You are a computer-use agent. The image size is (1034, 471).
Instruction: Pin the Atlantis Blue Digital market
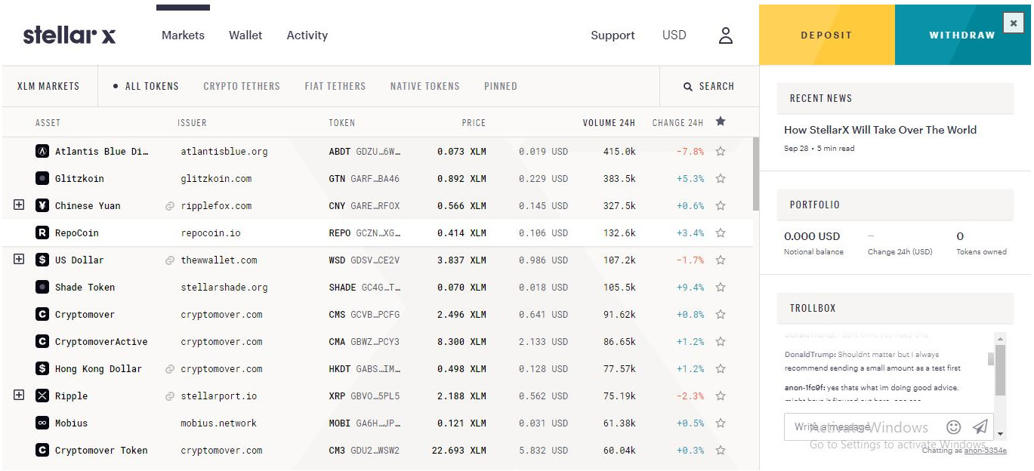pos(721,151)
